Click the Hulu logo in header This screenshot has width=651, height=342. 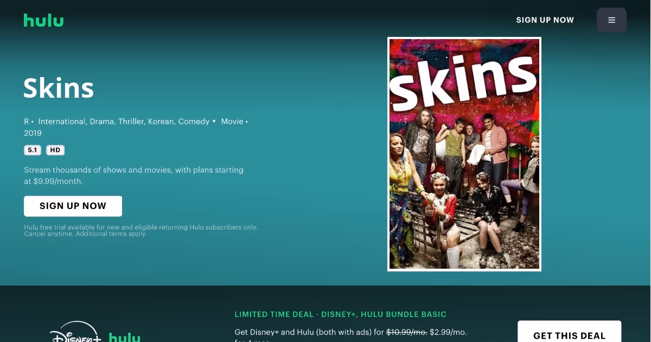(43, 20)
